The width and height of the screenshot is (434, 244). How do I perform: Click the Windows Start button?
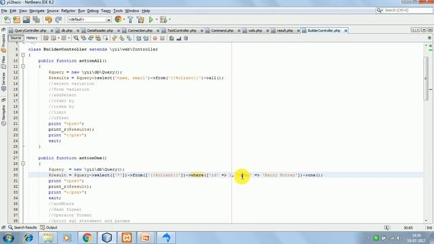8,238
